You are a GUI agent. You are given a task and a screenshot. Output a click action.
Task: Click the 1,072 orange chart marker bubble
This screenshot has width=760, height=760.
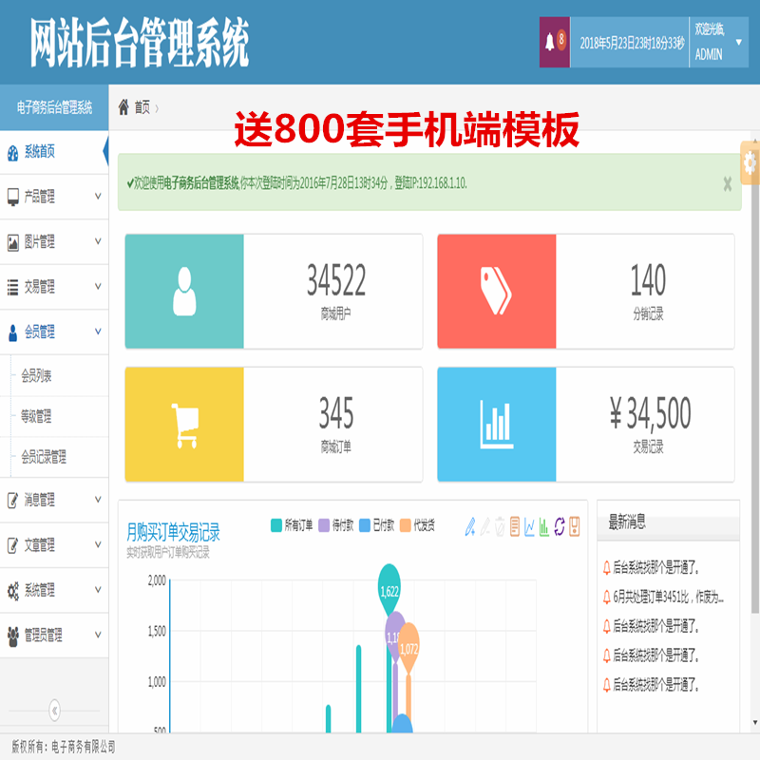click(408, 648)
